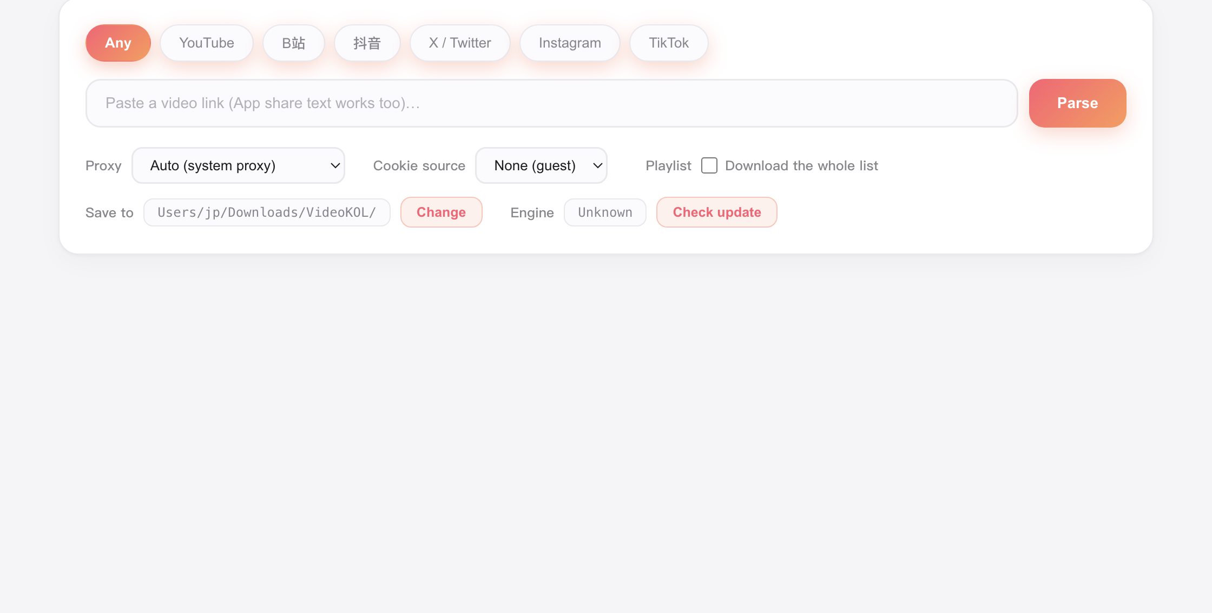
Task: Hit the Parse button
Action: click(1078, 103)
